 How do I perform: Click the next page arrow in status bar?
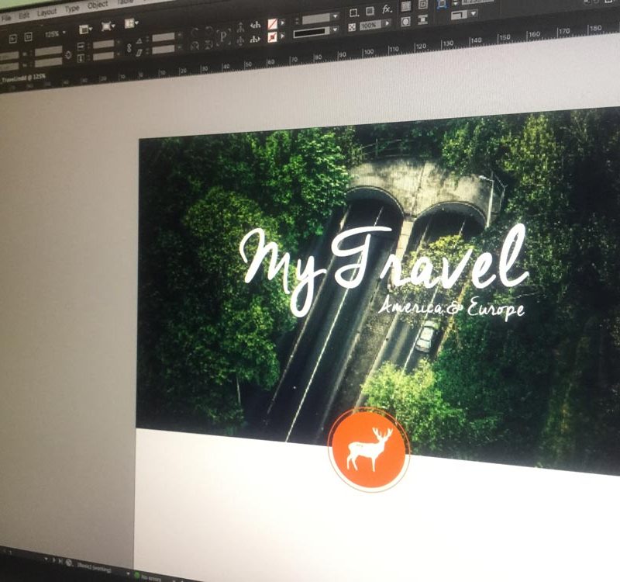[54, 559]
